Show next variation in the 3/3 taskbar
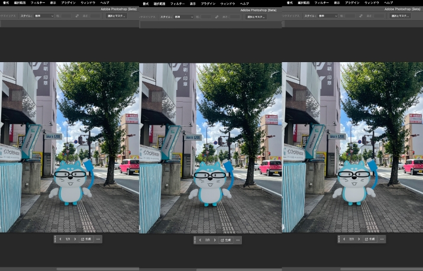The height and width of the screenshot is (271, 423). [359, 239]
